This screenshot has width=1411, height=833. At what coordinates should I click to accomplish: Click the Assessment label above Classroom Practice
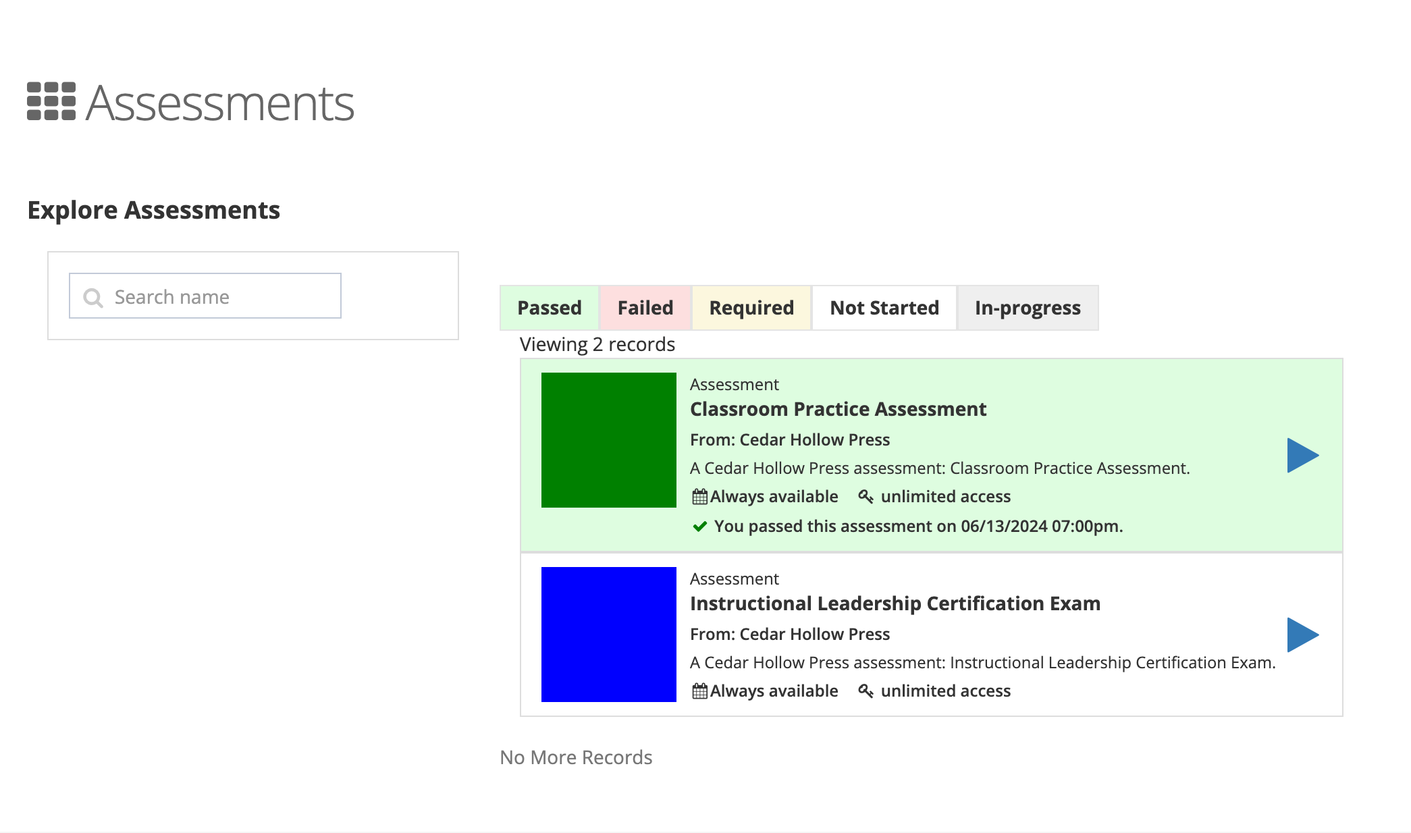735,385
